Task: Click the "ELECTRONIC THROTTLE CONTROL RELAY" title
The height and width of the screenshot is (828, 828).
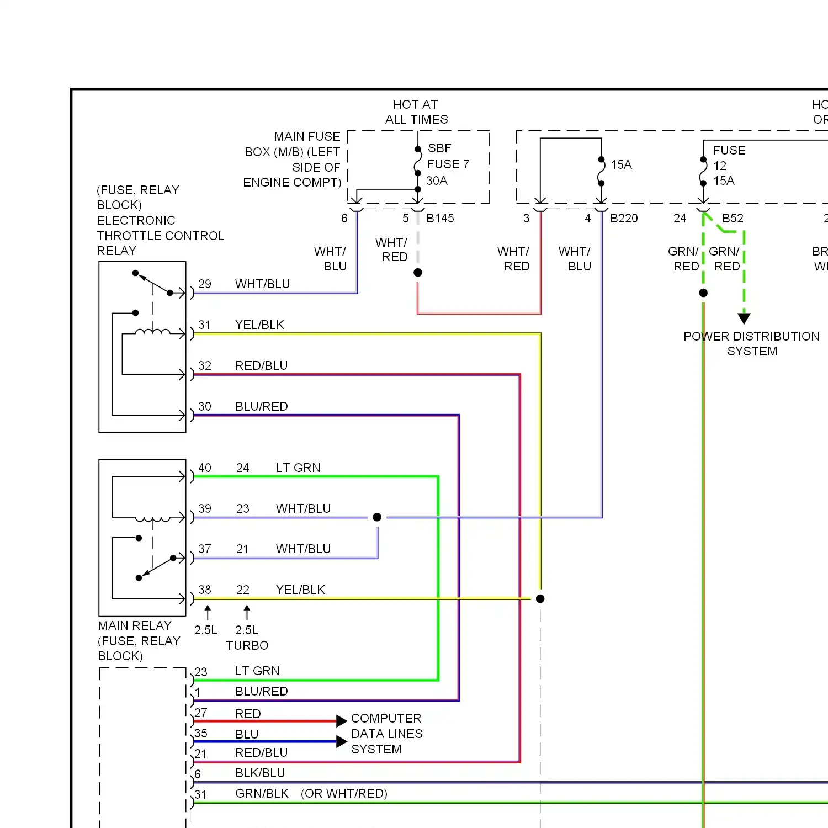Action: 161,236
